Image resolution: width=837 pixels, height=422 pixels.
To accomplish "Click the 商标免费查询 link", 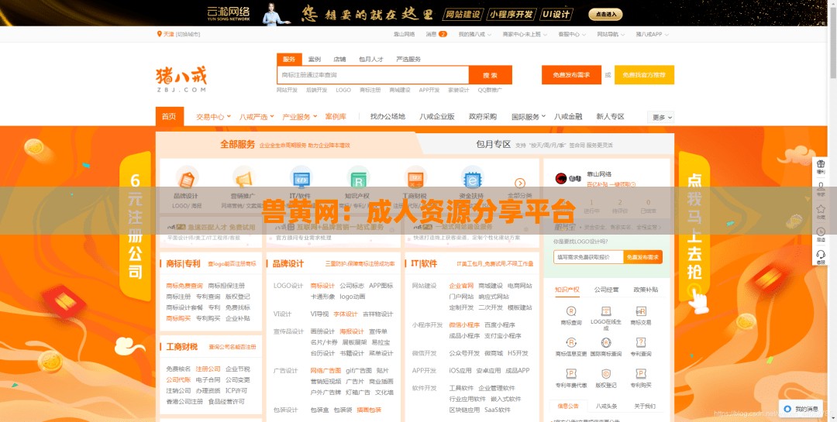I will (x=184, y=286).
